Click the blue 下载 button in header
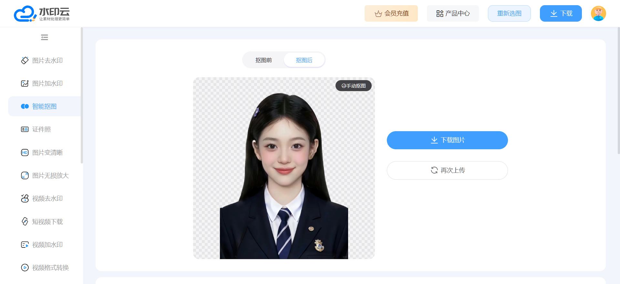The image size is (620, 284). [561, 14]
